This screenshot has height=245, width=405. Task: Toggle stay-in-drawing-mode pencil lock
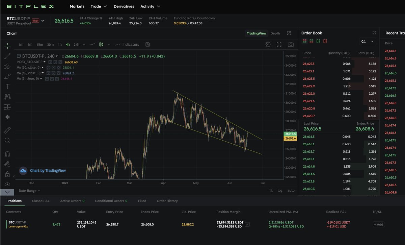[x=7, y=164]
